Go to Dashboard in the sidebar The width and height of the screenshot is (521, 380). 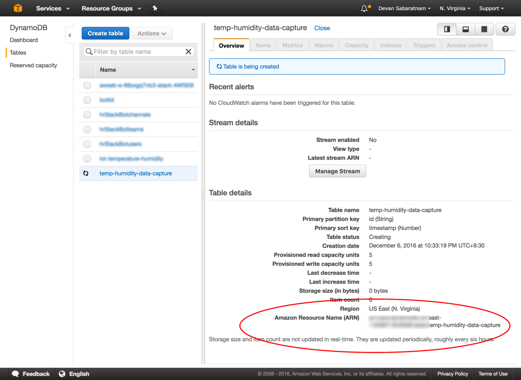(x=24, y=40)
